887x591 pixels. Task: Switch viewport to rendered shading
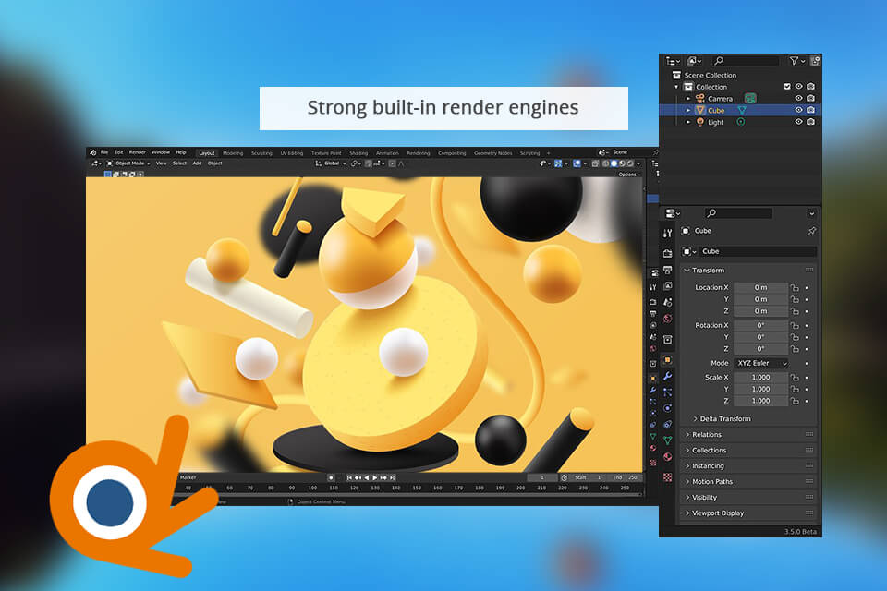tap(630, 163)
